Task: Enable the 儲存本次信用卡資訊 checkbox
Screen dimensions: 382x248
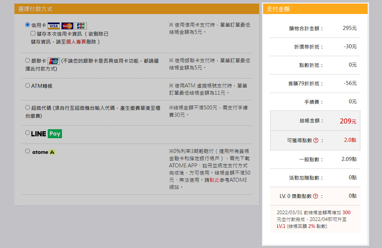Action: click(x=33, y=33)
